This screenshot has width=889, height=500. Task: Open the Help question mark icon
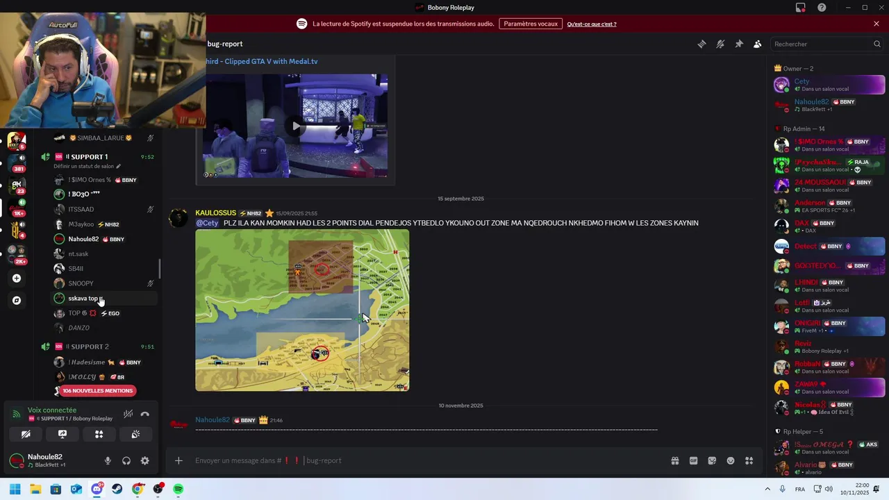[822, 8]
